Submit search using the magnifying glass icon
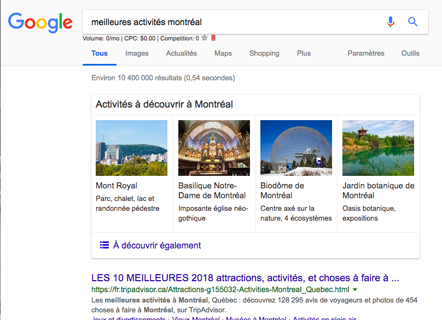 coord(412,22)
